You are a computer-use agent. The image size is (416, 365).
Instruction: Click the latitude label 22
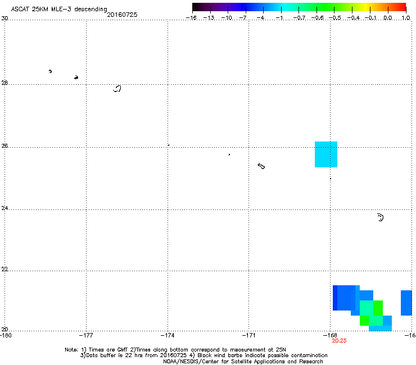click(x=4, y=270)
